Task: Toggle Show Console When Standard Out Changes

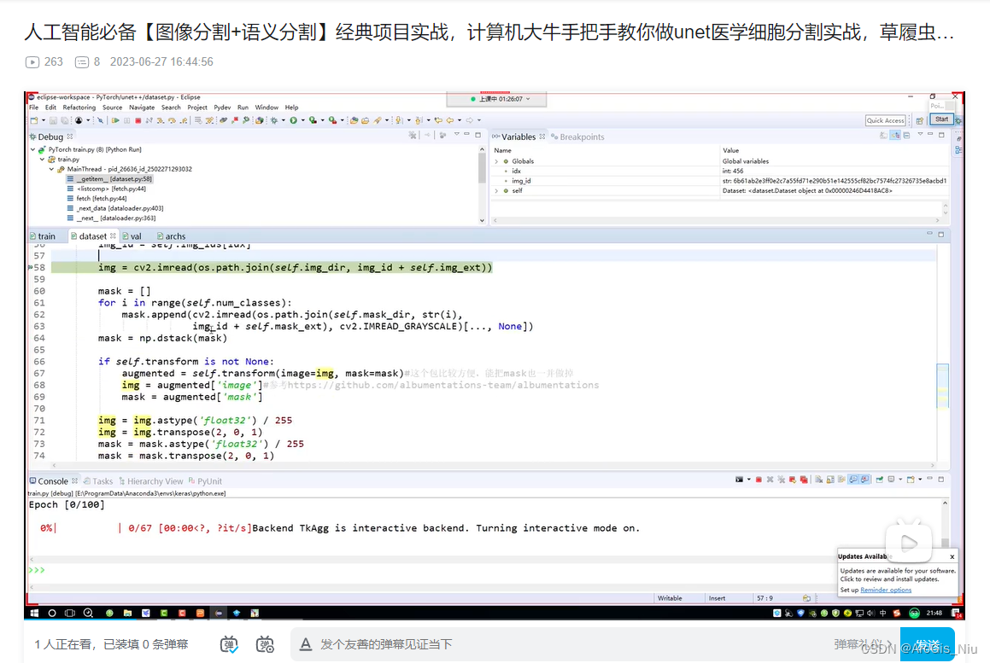Action: tap(853, 480)
